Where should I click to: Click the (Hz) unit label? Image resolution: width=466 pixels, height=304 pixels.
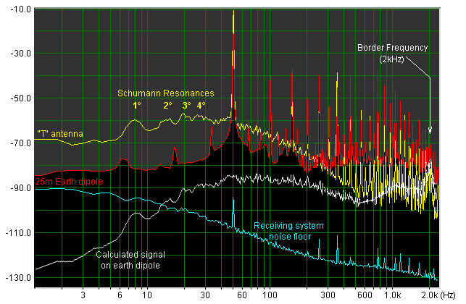pyautogui.click(x=448, y=295)
